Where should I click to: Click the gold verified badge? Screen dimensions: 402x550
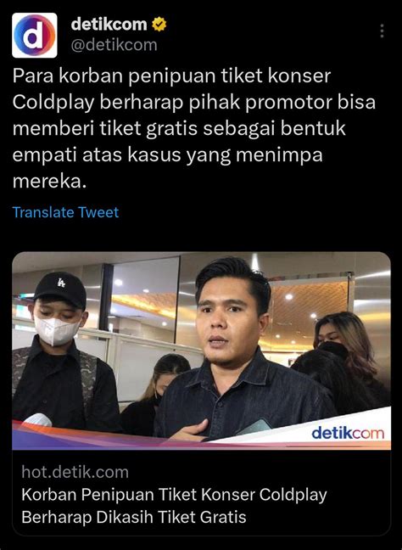click(159, 25)
